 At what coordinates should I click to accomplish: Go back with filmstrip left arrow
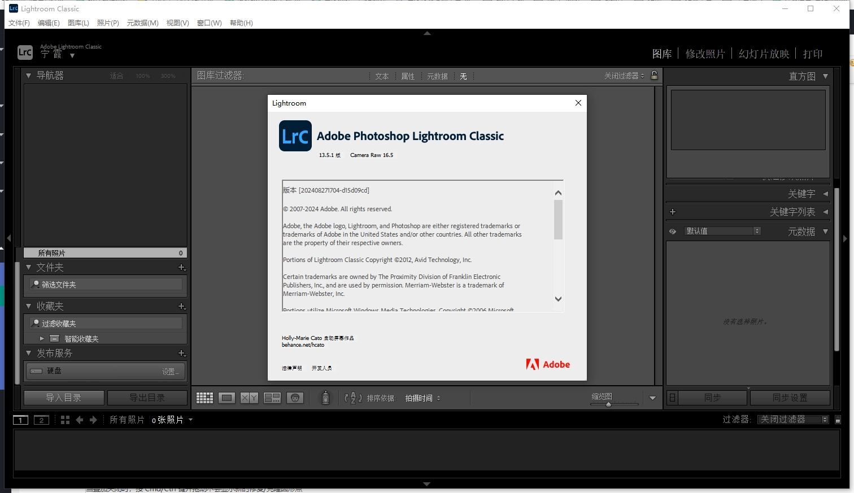(x=79, y=420)
